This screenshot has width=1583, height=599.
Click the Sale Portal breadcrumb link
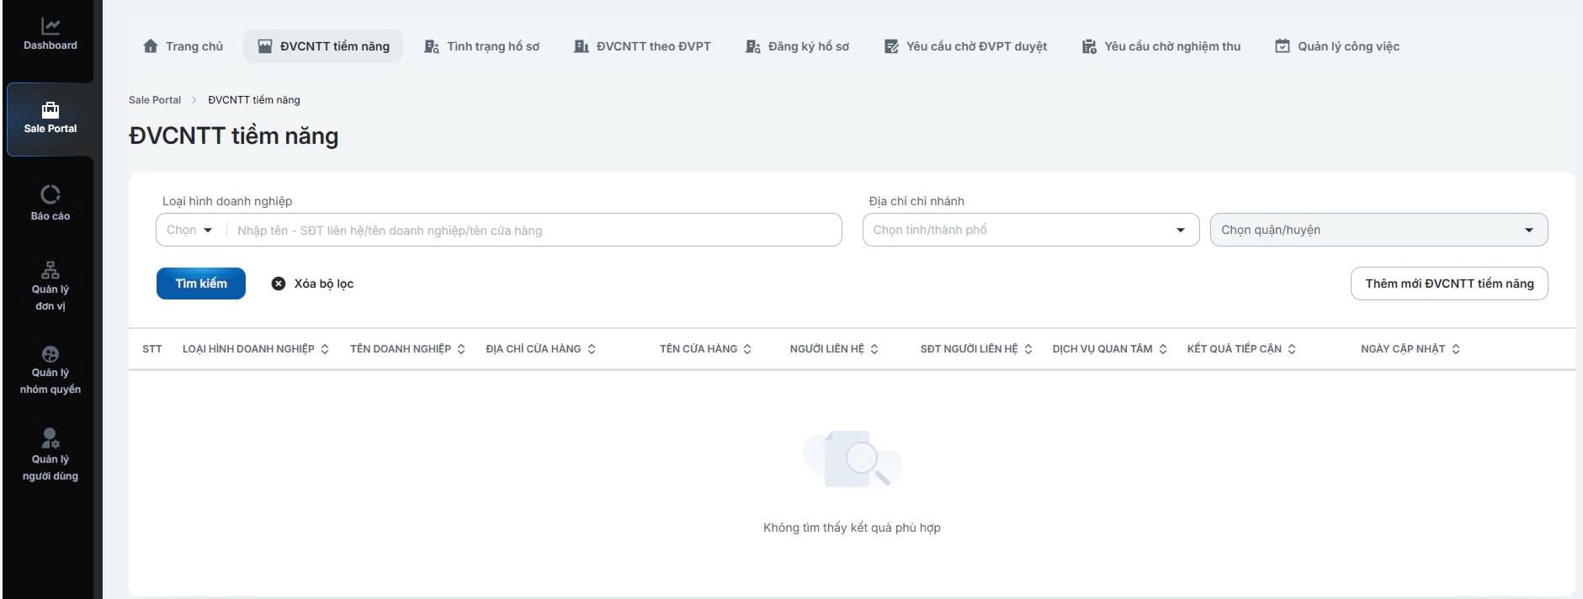pyautogui.click(x=155, y=99)
